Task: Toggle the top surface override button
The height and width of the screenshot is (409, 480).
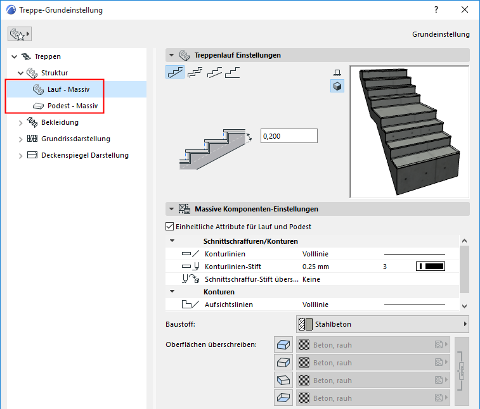Action: (283, 345)
